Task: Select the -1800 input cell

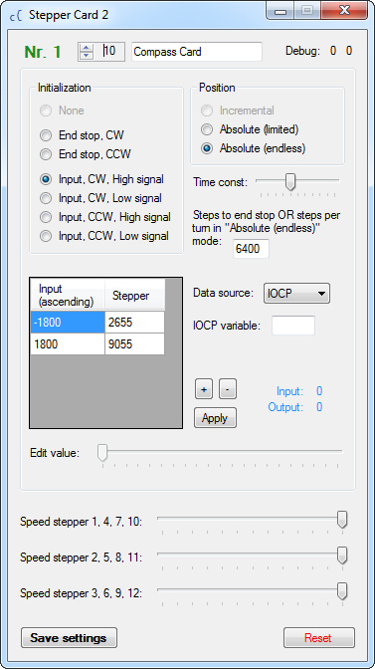Action: 68,323
